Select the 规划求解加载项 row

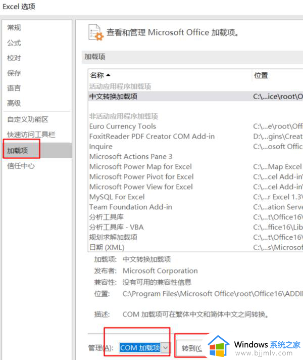(x=195, y=238)
